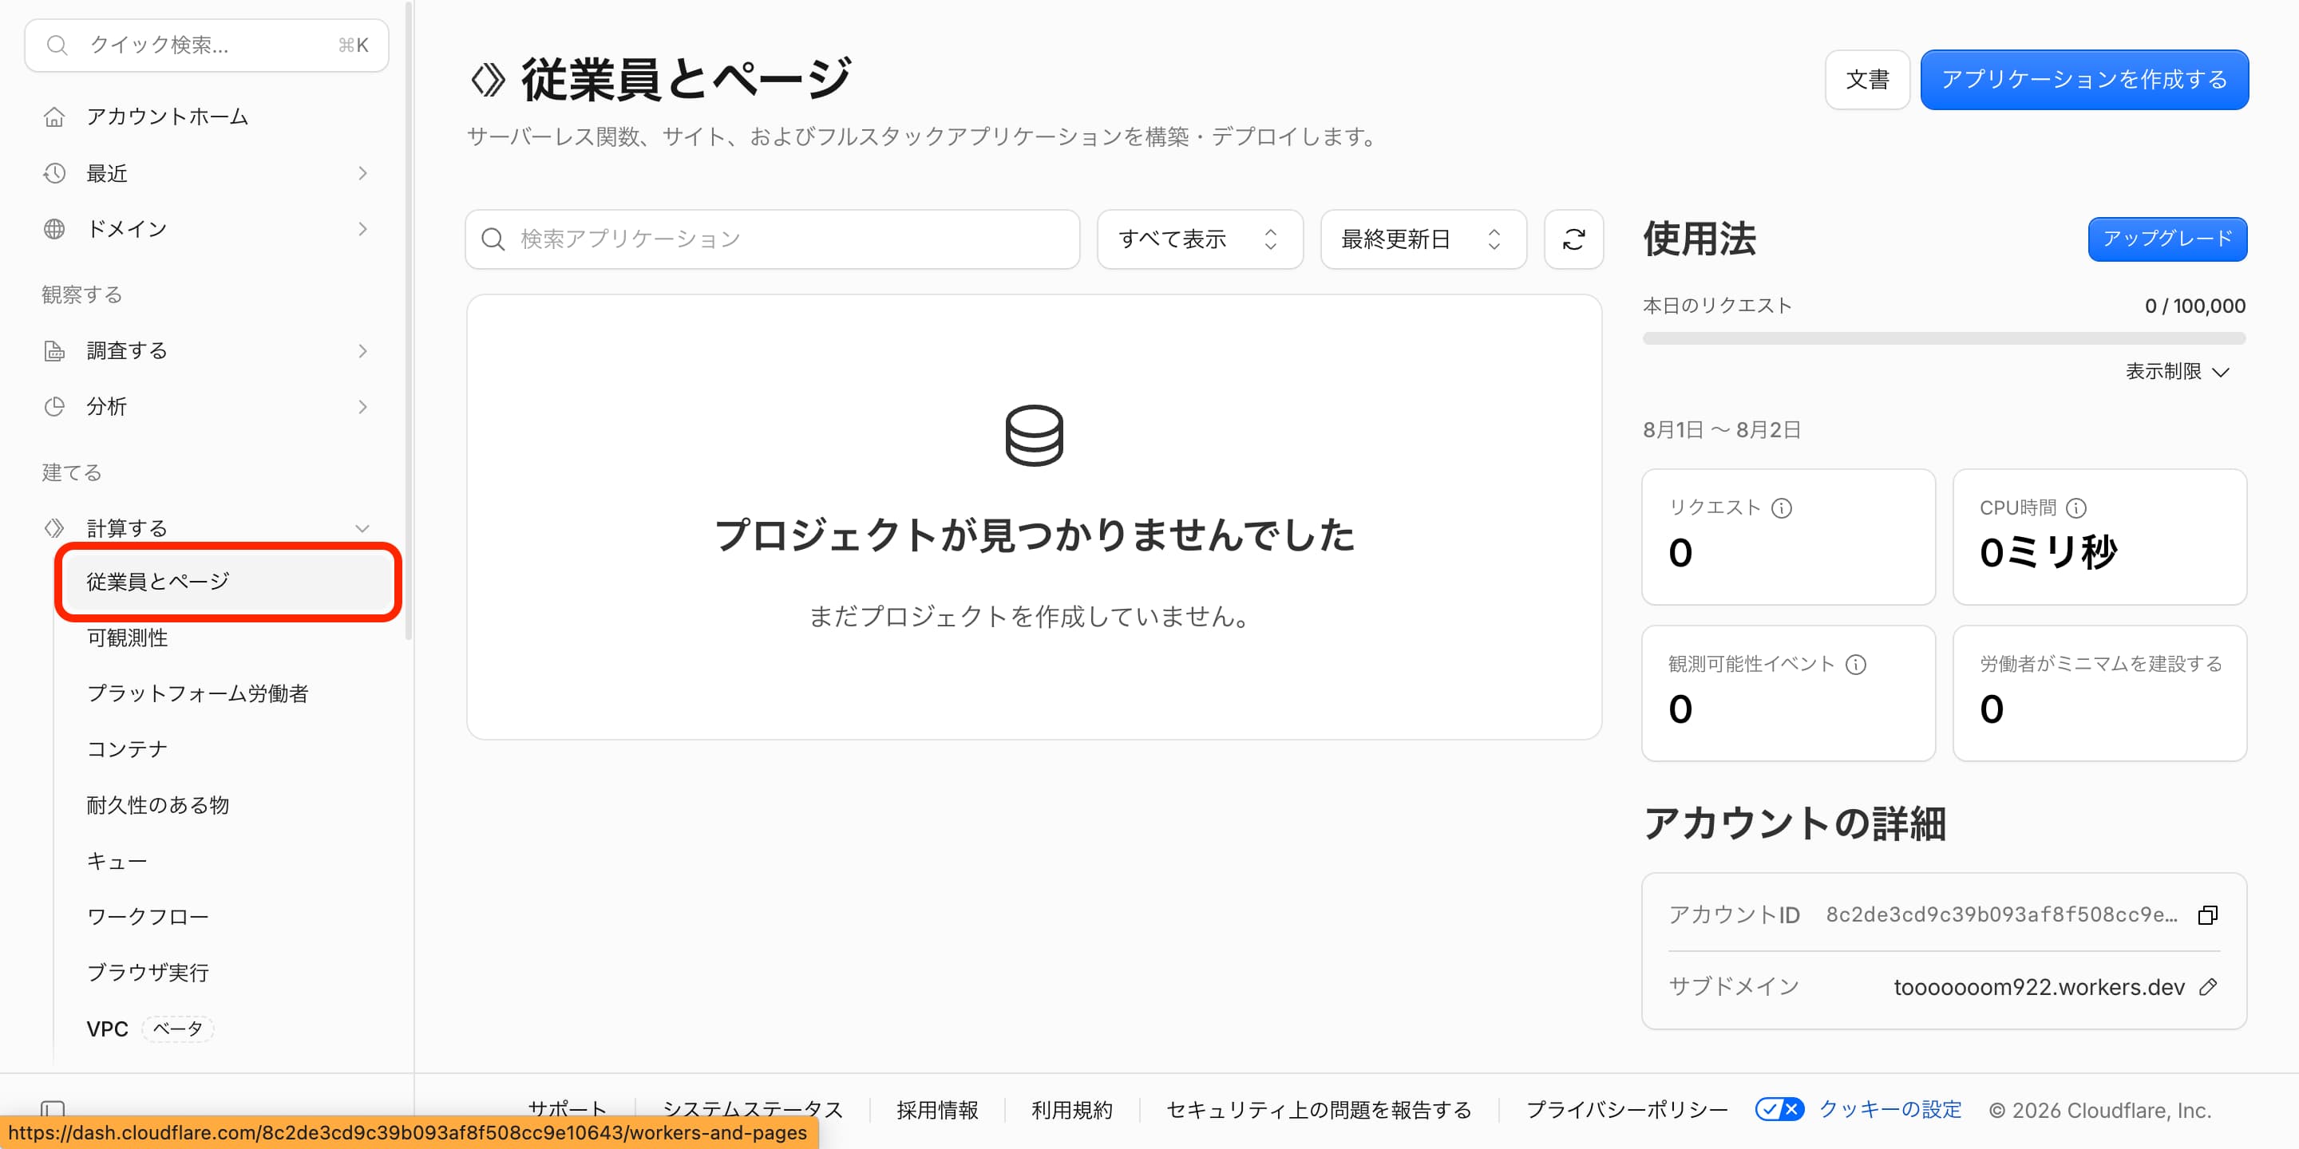2299x1149 pixels.
Task: Click the アップグレード button
Action: [2167, 239]
